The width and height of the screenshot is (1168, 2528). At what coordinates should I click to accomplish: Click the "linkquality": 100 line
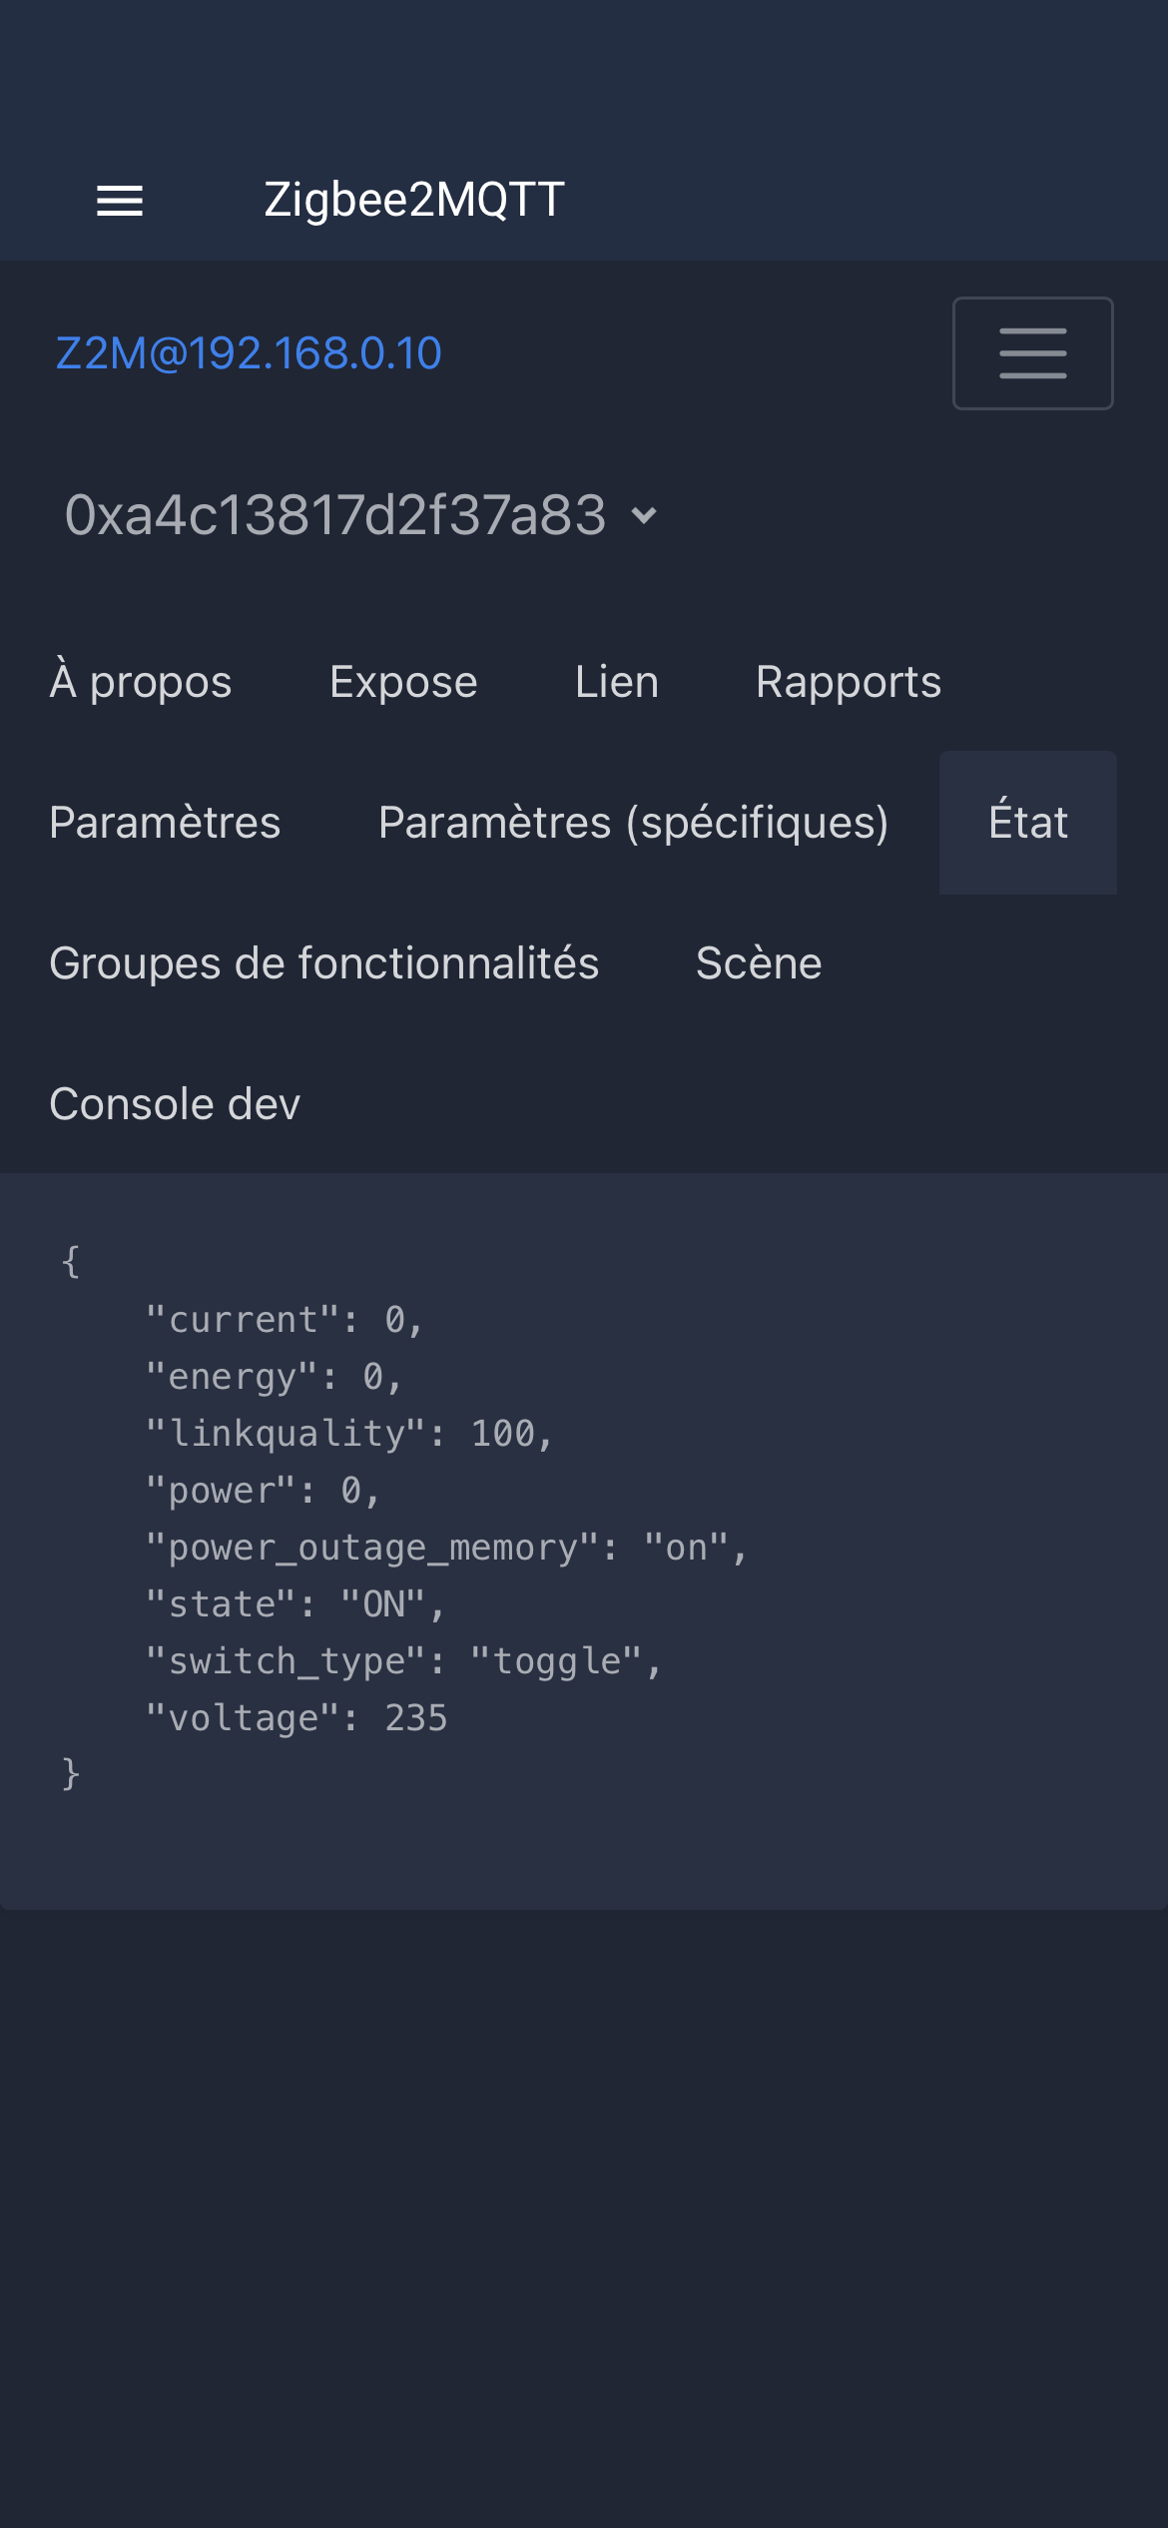pos(349,1434)
